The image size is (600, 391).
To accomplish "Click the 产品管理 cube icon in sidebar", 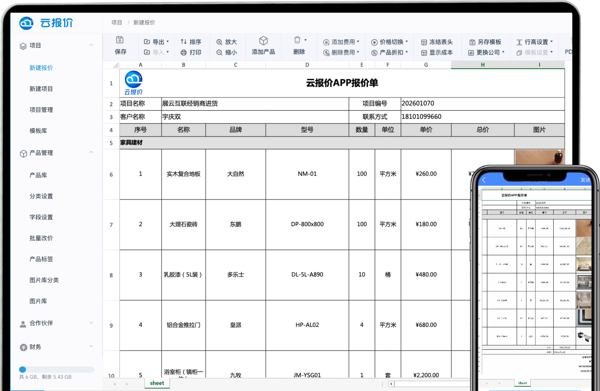I will click(23, 154).
